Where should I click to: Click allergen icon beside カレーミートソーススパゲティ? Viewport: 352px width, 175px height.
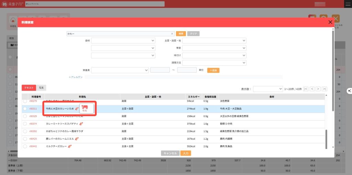81,124
